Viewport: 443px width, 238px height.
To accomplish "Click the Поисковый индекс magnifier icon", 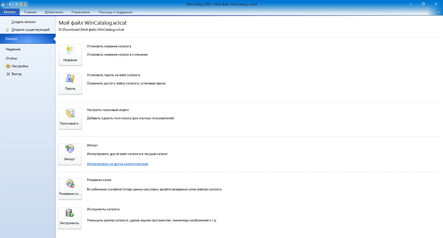I will pos(70,113).
